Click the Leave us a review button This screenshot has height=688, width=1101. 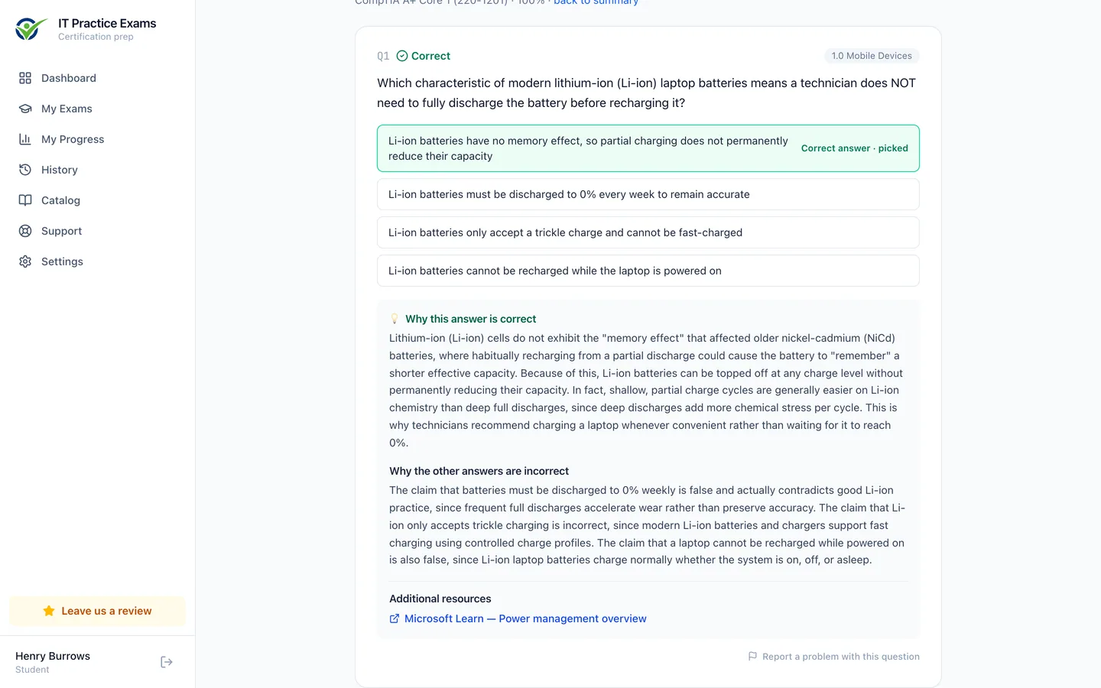pyautogui.click(x=98, y=611)
